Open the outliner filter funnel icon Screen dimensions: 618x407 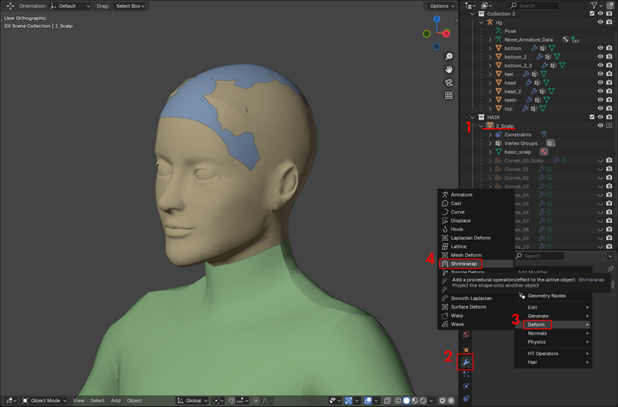[594, 5]
